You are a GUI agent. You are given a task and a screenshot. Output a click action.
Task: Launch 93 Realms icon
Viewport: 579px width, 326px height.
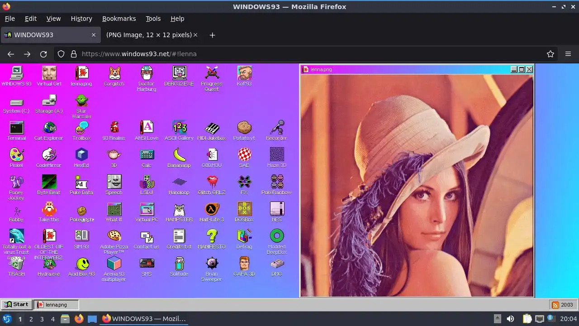click(x=114, y=128)
